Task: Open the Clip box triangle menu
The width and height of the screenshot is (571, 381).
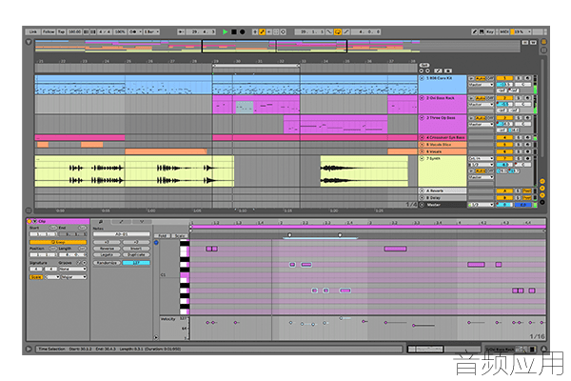Action: 34,221
